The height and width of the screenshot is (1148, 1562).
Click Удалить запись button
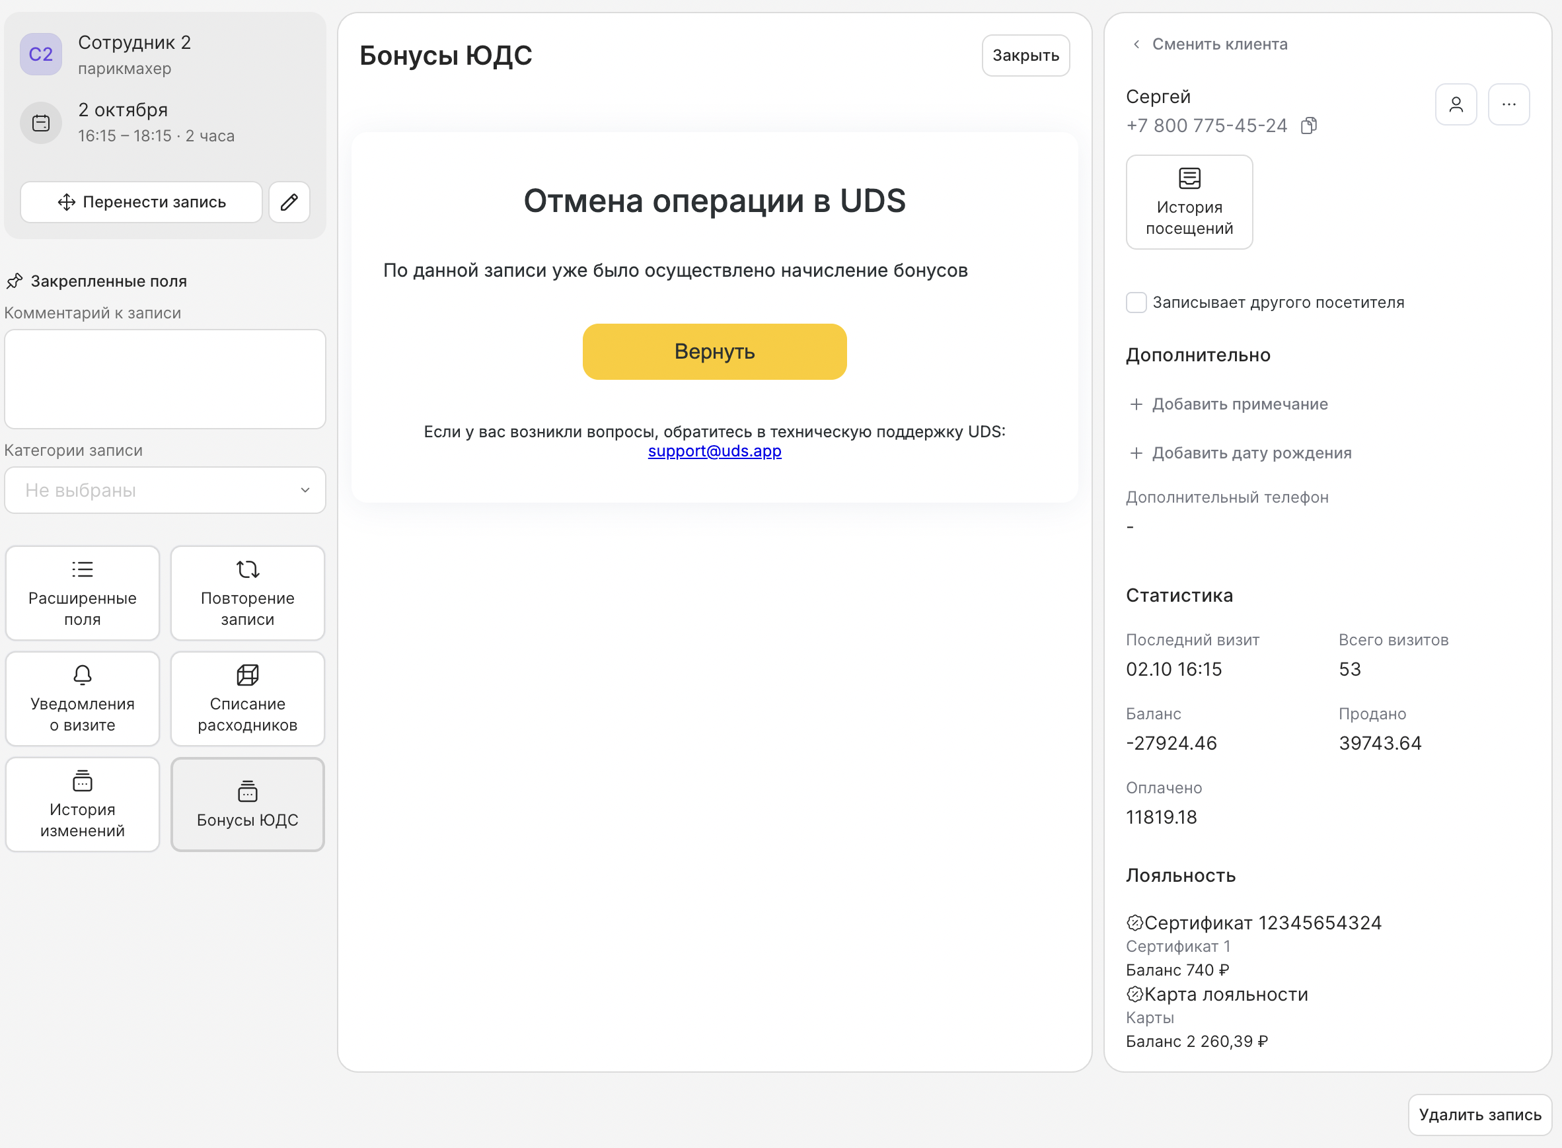1480,1115
